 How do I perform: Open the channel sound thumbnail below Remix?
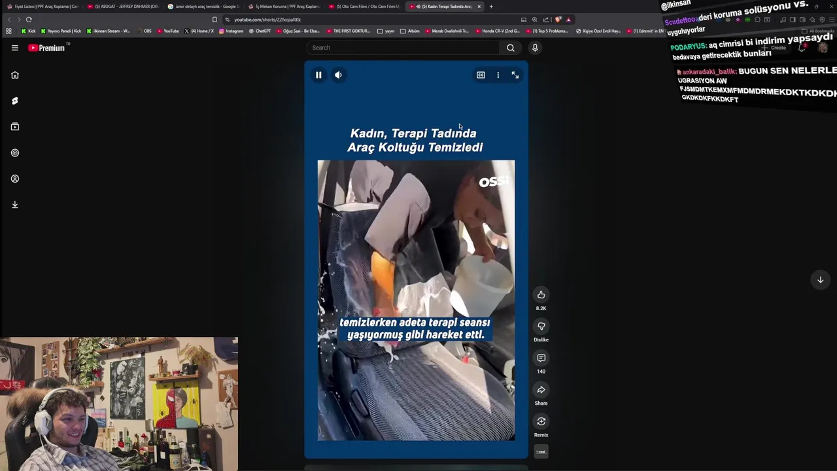tap(541, 451)
